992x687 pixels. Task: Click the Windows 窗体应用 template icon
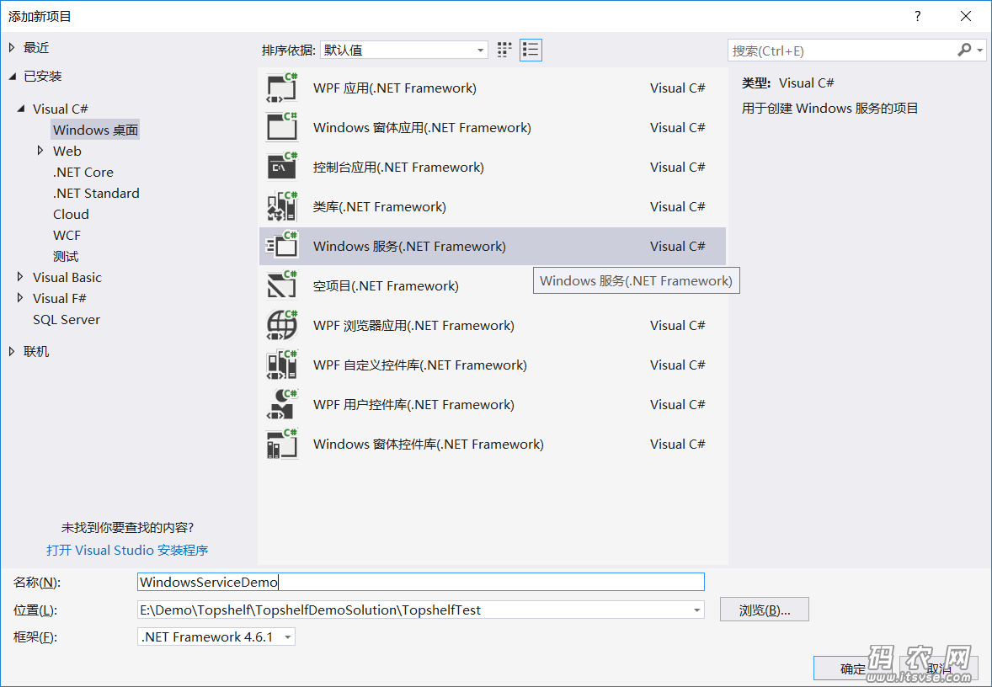(x=282, y=127)
